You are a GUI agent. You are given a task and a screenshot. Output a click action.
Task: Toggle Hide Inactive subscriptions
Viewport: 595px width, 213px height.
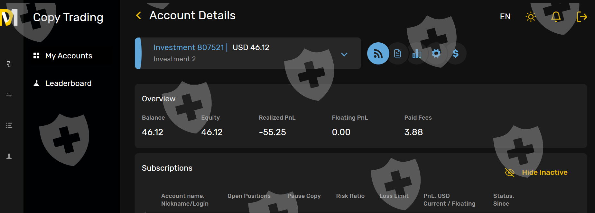(x=536, y=173)
